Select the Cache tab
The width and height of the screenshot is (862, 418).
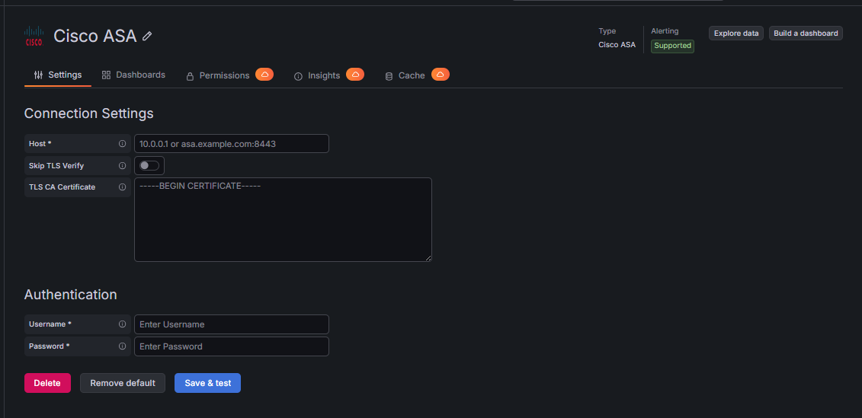click(x=405, y=75)
